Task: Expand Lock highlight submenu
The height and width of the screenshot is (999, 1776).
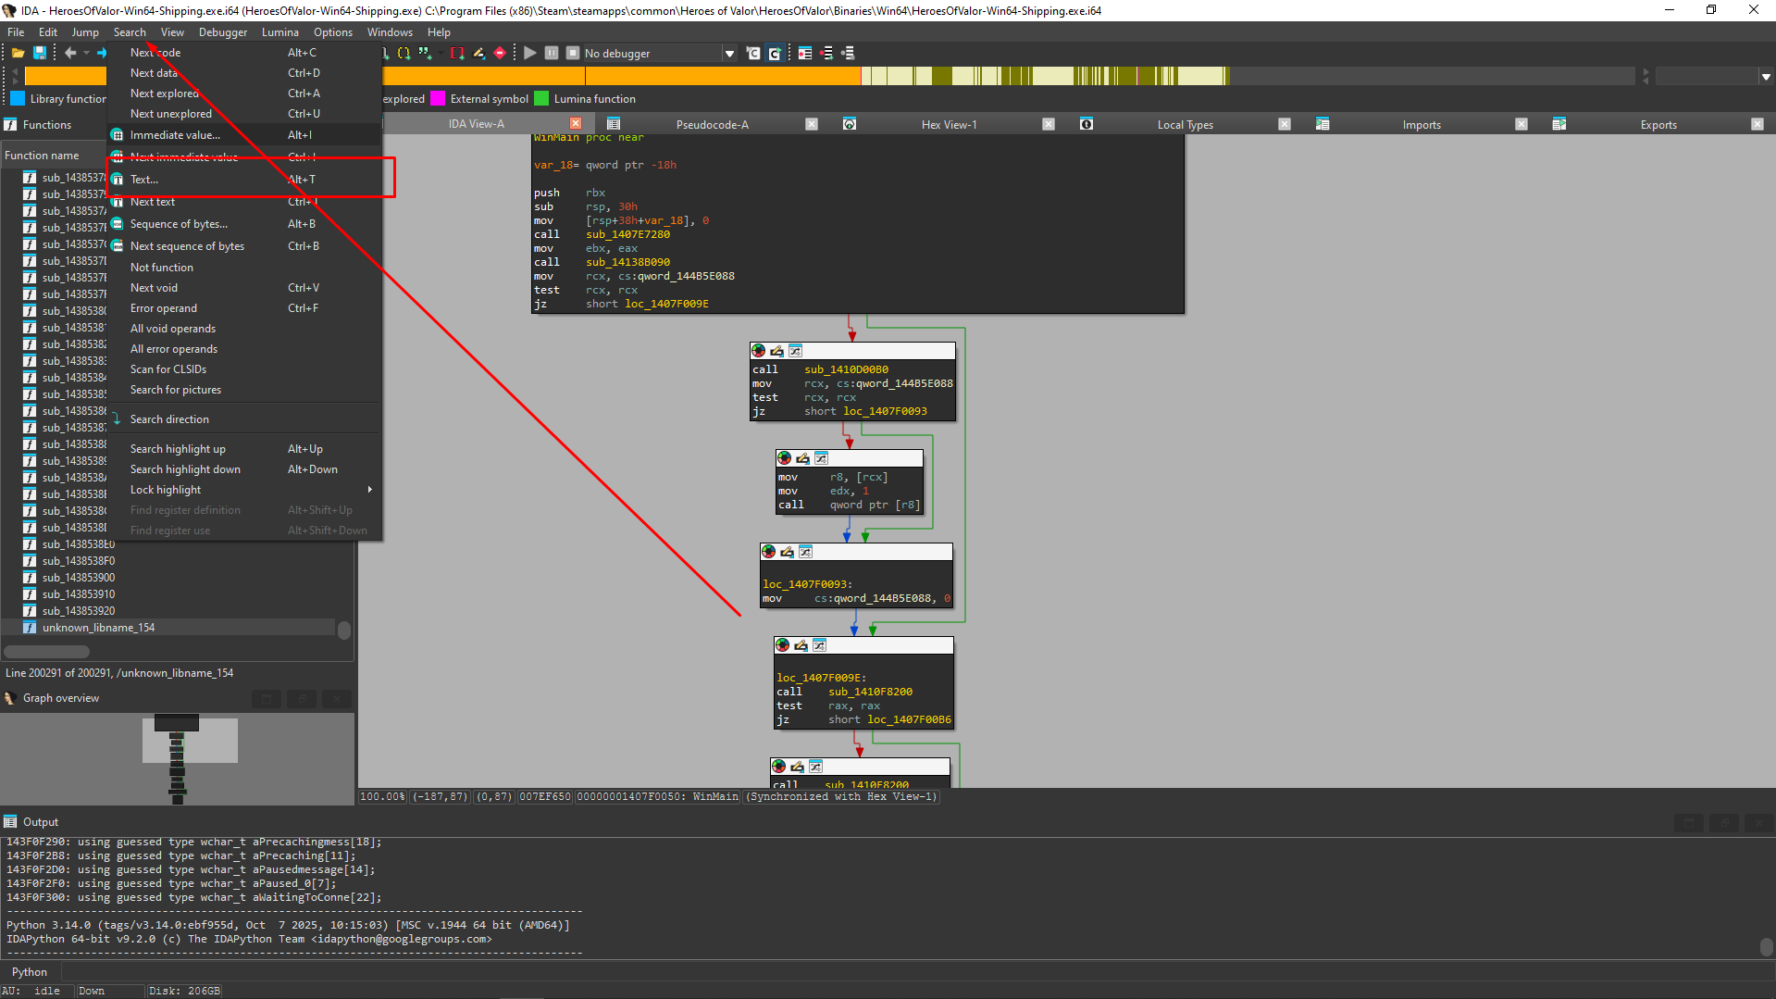Action: (x=370, y=490)
